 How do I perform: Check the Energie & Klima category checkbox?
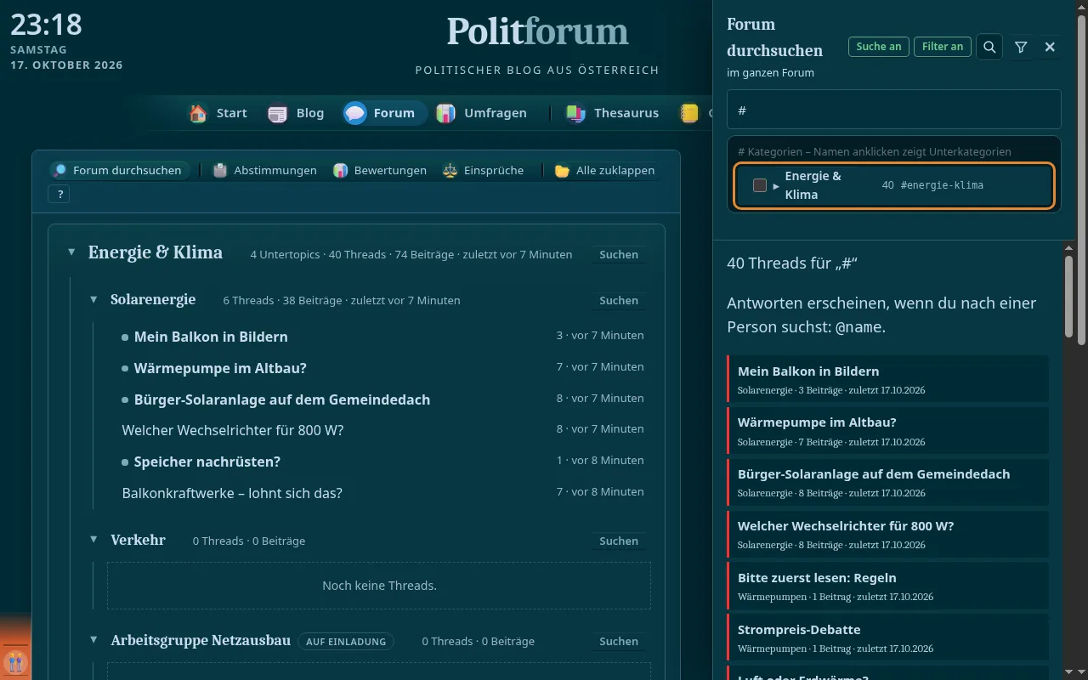[760, 185]
